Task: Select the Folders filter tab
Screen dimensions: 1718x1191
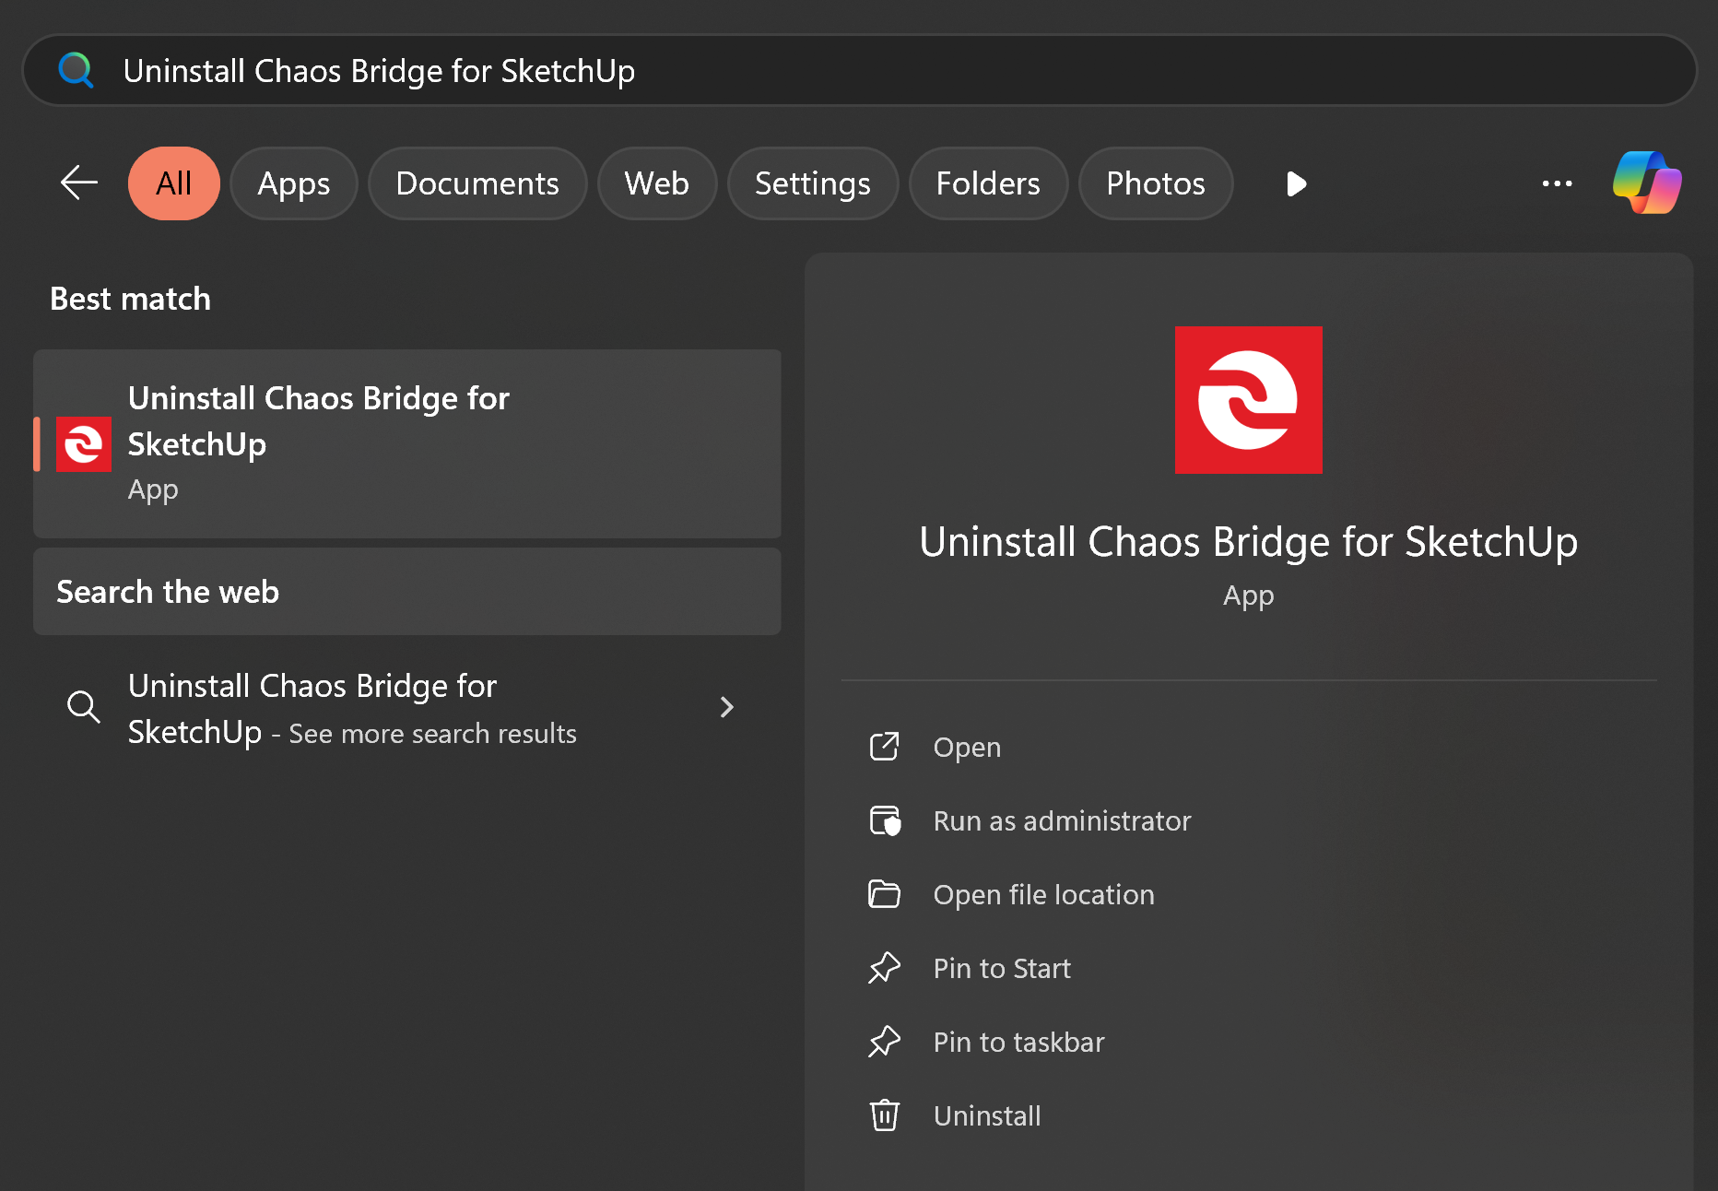Action: [x=988, y=183]
